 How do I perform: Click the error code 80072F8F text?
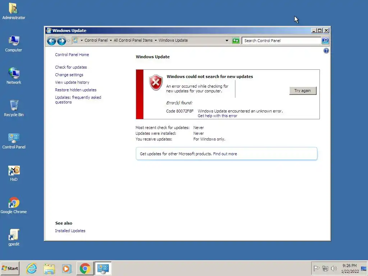pos(180,111)
